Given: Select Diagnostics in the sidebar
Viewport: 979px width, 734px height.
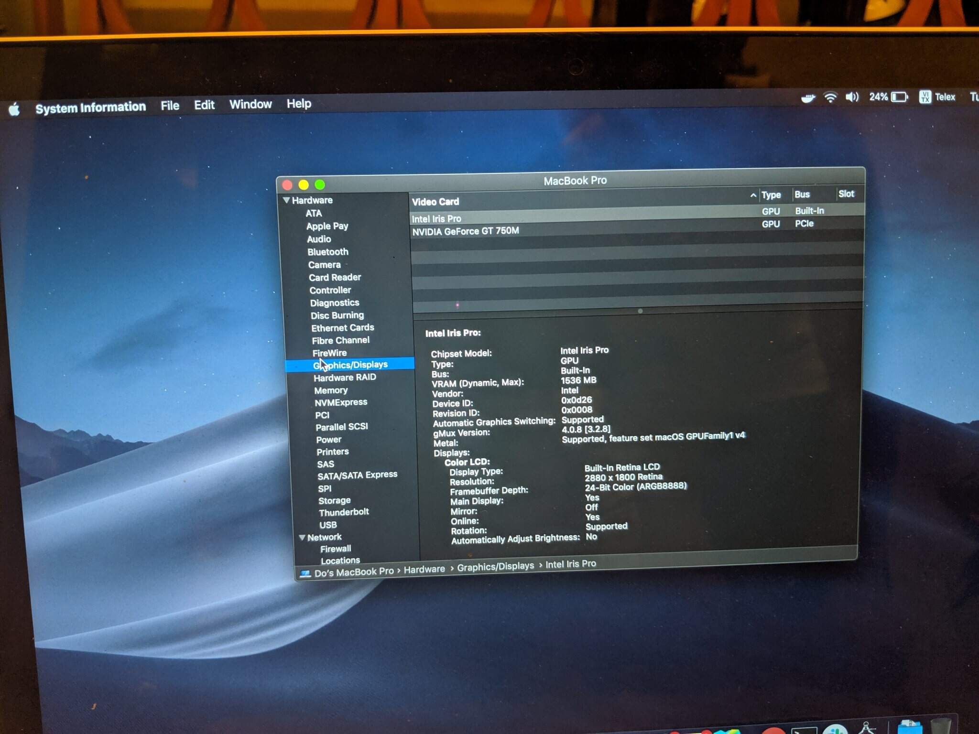Looking at the screenshot, I should tap(334, 302).
